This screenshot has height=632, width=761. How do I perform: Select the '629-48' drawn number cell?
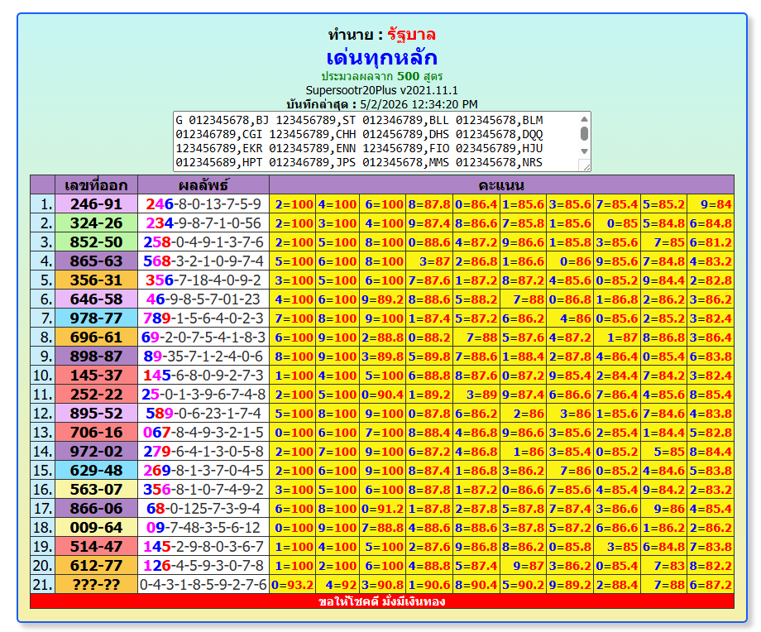click(x=96, y=471)
